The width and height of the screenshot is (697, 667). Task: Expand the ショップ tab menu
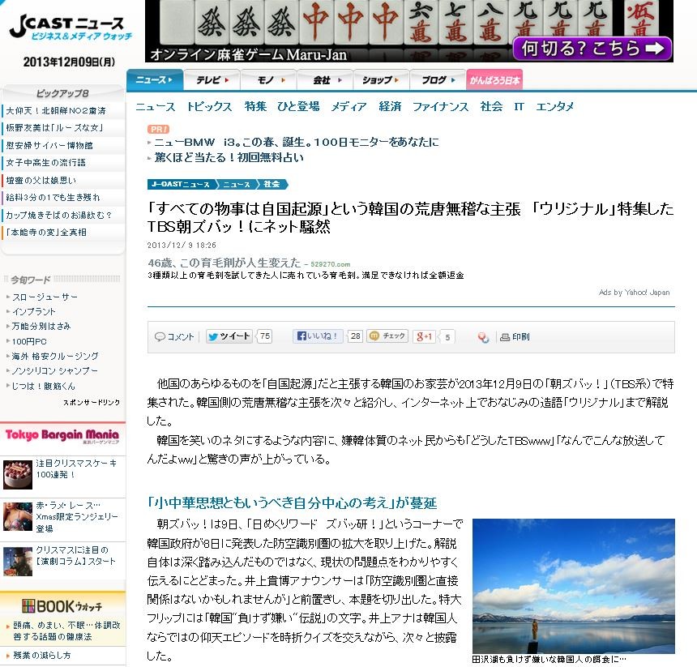381,80
